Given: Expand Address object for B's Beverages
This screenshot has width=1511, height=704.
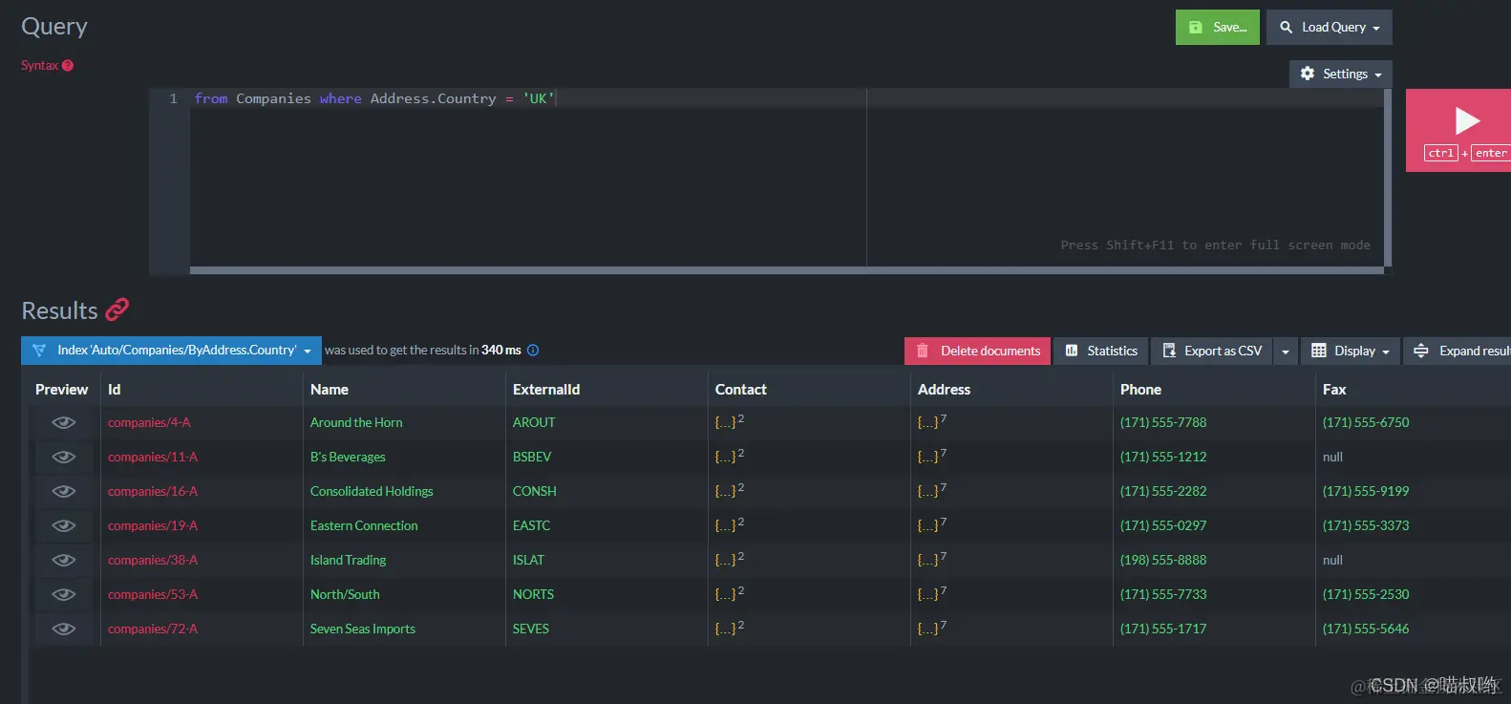Looking at the screenshot, I should tap(932, 456).
